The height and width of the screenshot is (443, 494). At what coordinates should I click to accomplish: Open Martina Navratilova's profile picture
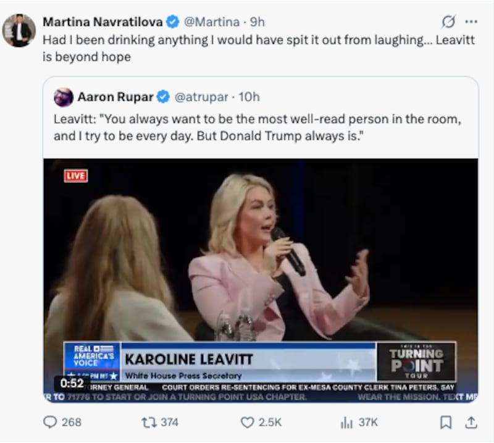[20, 20]
